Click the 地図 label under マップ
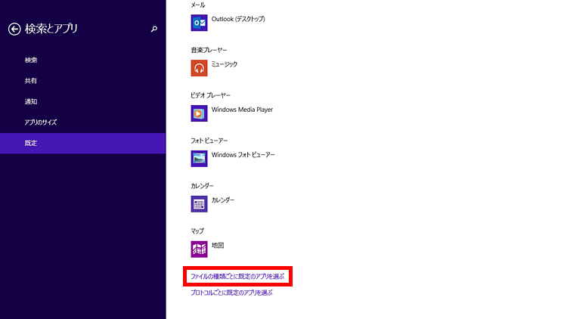 218,246
